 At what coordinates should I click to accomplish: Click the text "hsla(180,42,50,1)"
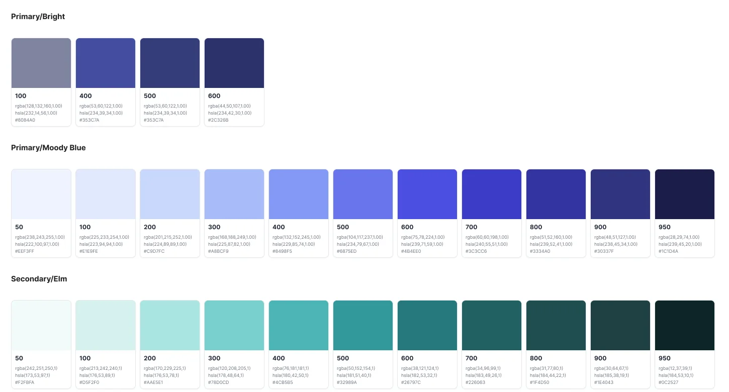(x=291, y=375)
